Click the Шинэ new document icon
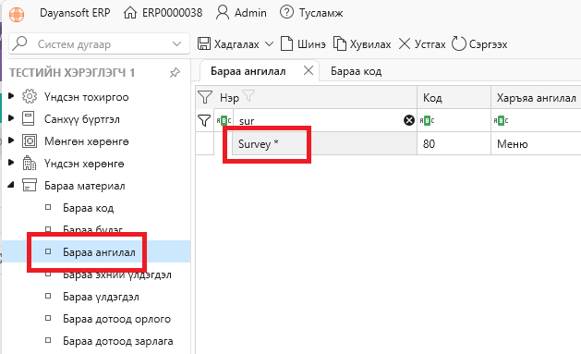Screen dimensions: 581x354 pos(286,43)
